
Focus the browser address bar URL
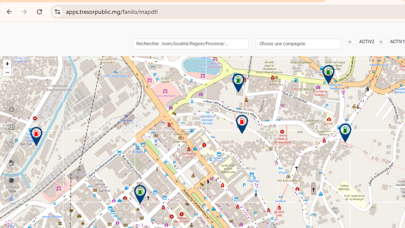pos(112,12)
